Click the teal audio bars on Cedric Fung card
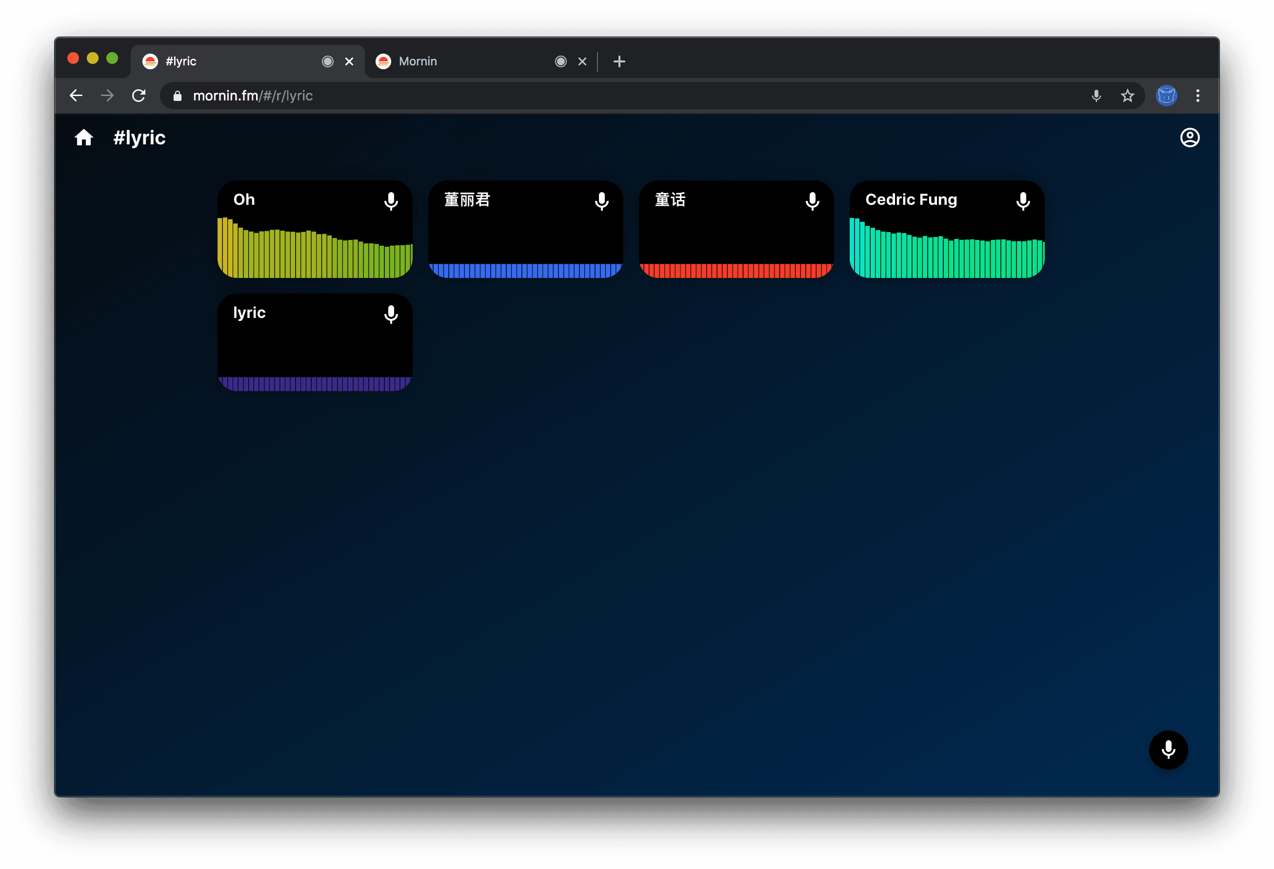1274x869 pixels. point(946,248)
